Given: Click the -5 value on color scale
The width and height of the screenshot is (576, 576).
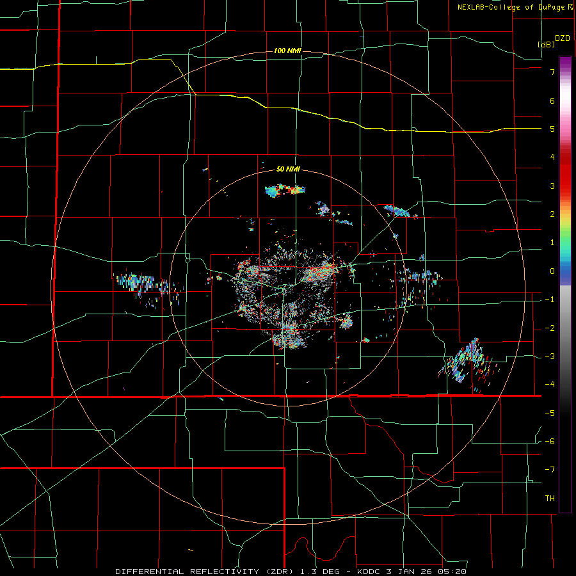Looking at the screenshot, I should (550, 413).
